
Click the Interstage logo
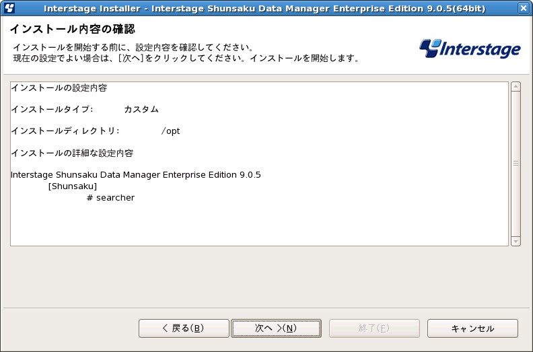tap(470, 48)
